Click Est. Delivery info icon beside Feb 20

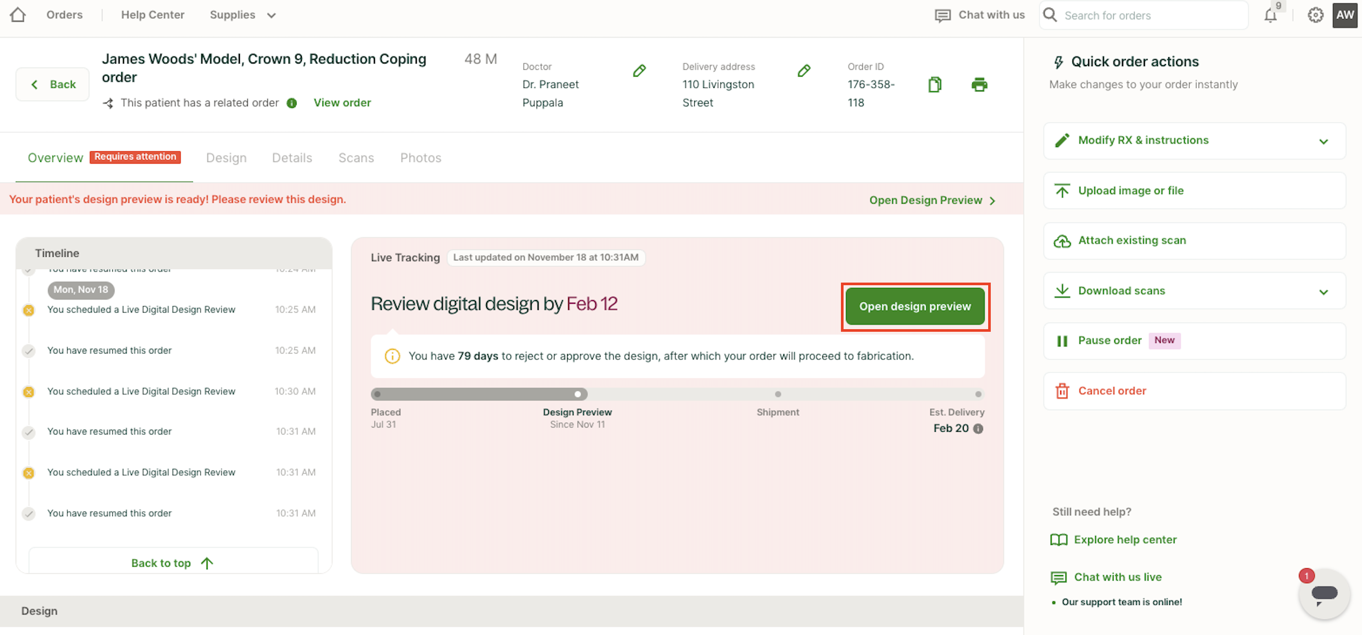point(979,429)
